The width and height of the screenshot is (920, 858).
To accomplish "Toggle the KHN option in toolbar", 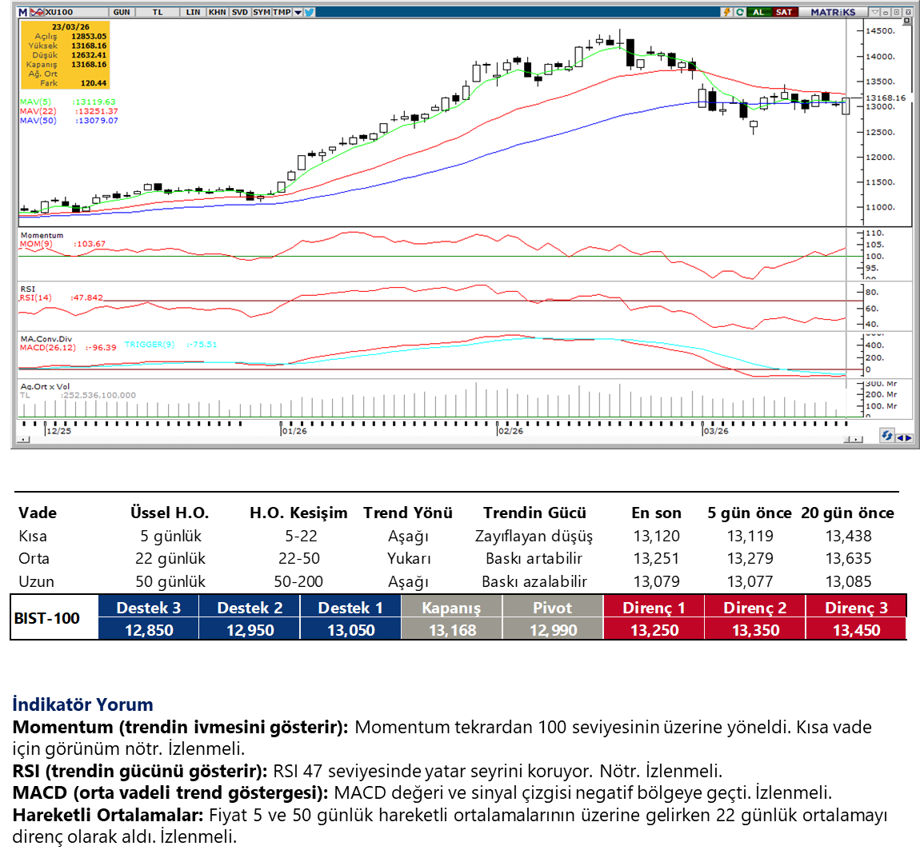I will (217, 12).
